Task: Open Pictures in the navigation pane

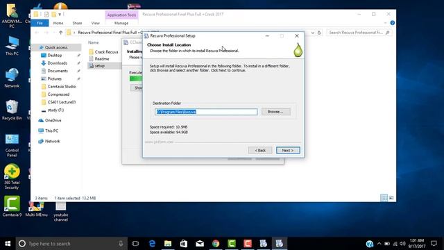Action: coord(54,78)
